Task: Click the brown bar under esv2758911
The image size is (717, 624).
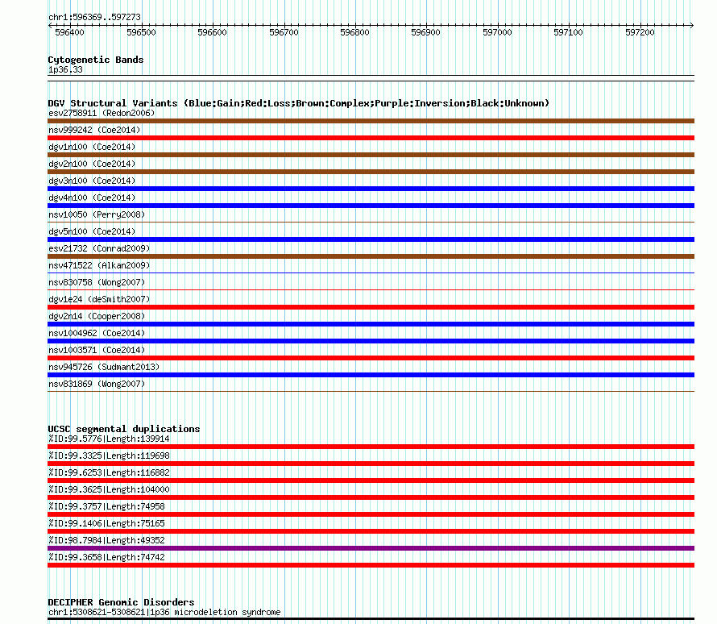Action: pos(371,121)
